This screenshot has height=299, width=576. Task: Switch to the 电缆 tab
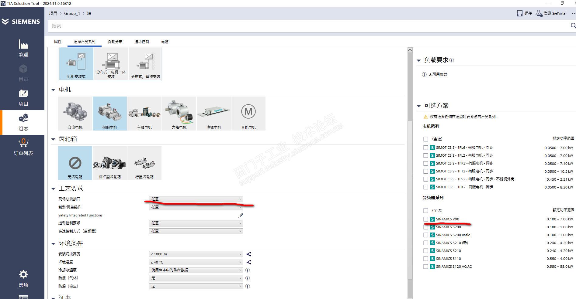(165, 42)
